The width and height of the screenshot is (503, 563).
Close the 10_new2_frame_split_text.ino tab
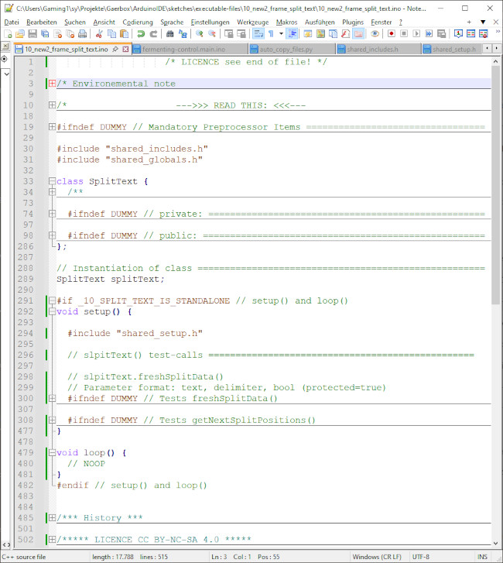(125, 49)
